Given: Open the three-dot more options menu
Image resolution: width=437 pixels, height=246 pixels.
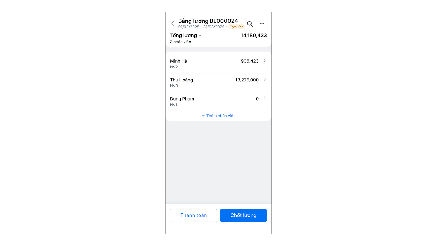Looking at the screenshot, I should click(262, 24).
